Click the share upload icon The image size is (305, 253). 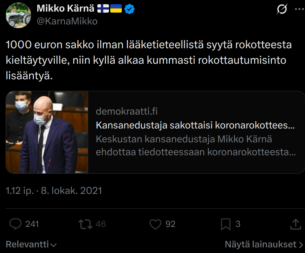295,224
